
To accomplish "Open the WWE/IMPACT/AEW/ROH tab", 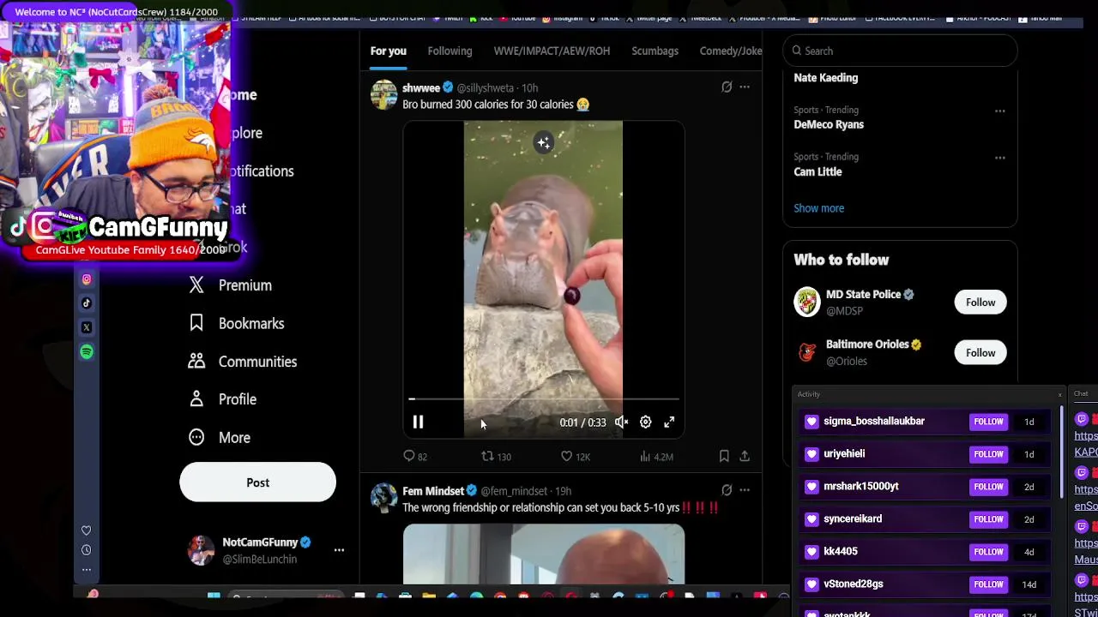I will click(x=552, y=51).
